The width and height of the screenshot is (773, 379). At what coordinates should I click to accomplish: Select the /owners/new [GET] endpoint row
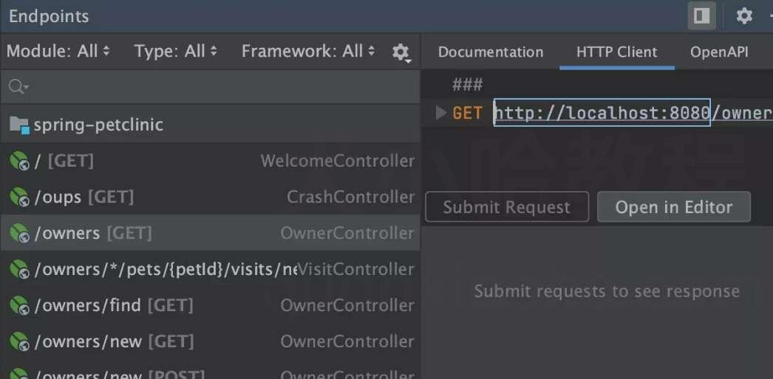[211, 341]
